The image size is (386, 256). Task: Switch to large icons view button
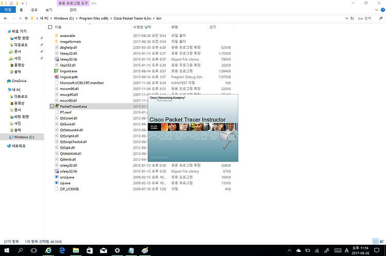(381, 242)
